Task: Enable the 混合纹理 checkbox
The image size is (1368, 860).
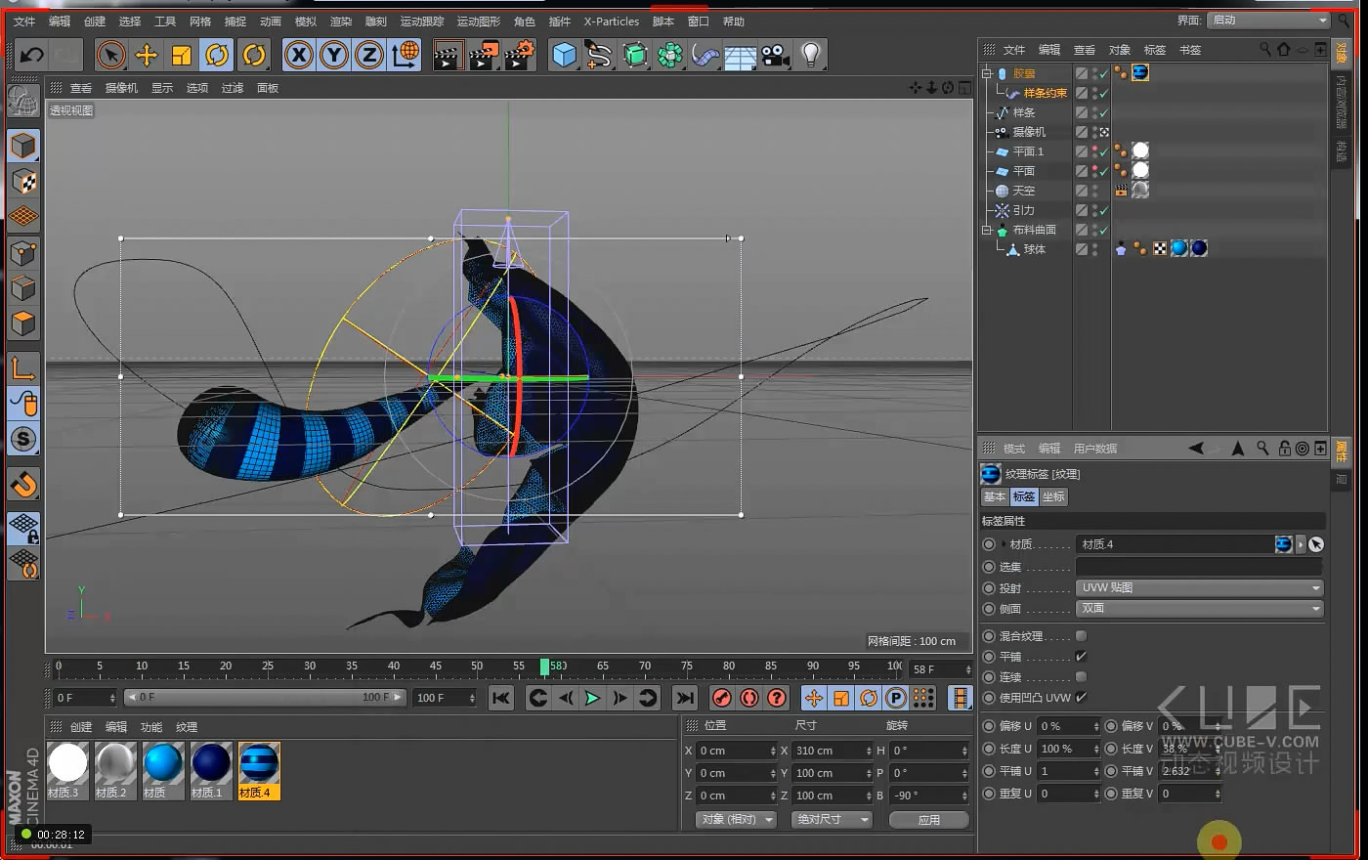Action: click(x=1081, y=636)
